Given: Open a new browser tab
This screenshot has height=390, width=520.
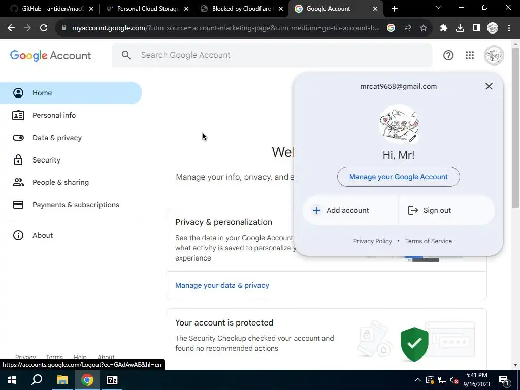Looking at the screenshot, I should 394,9.
